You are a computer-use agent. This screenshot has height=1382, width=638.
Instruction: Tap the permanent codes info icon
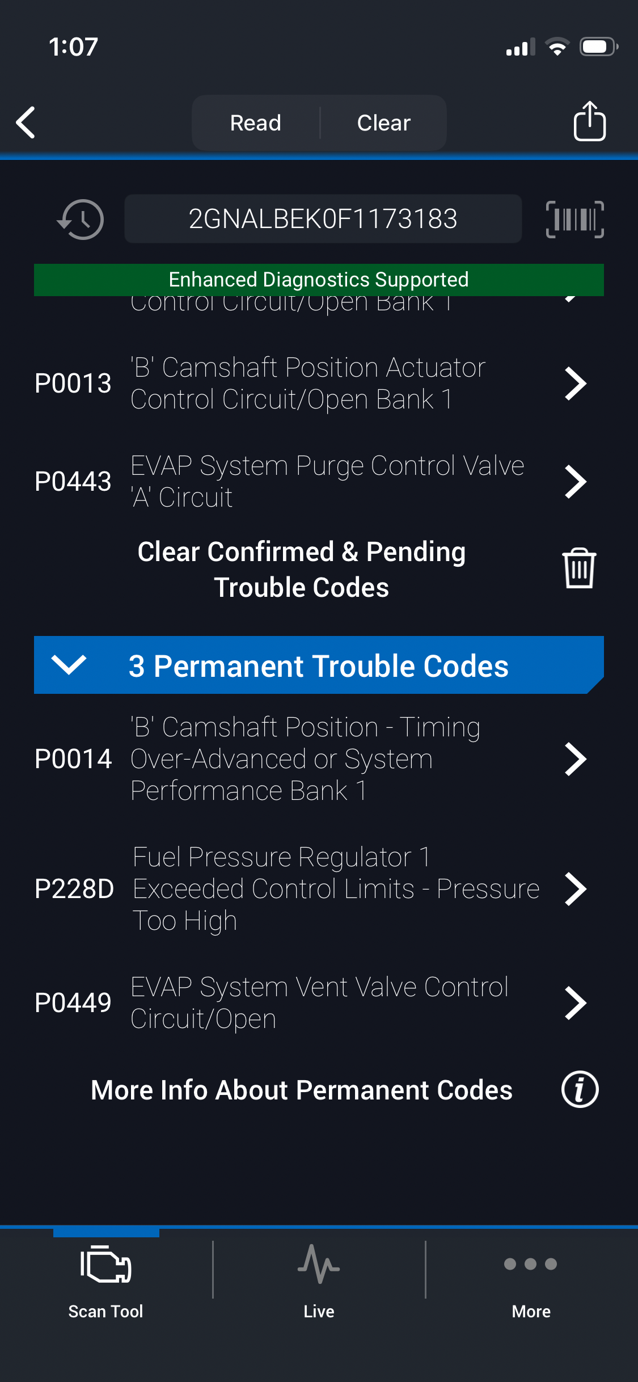click(x=580, y=1090)
